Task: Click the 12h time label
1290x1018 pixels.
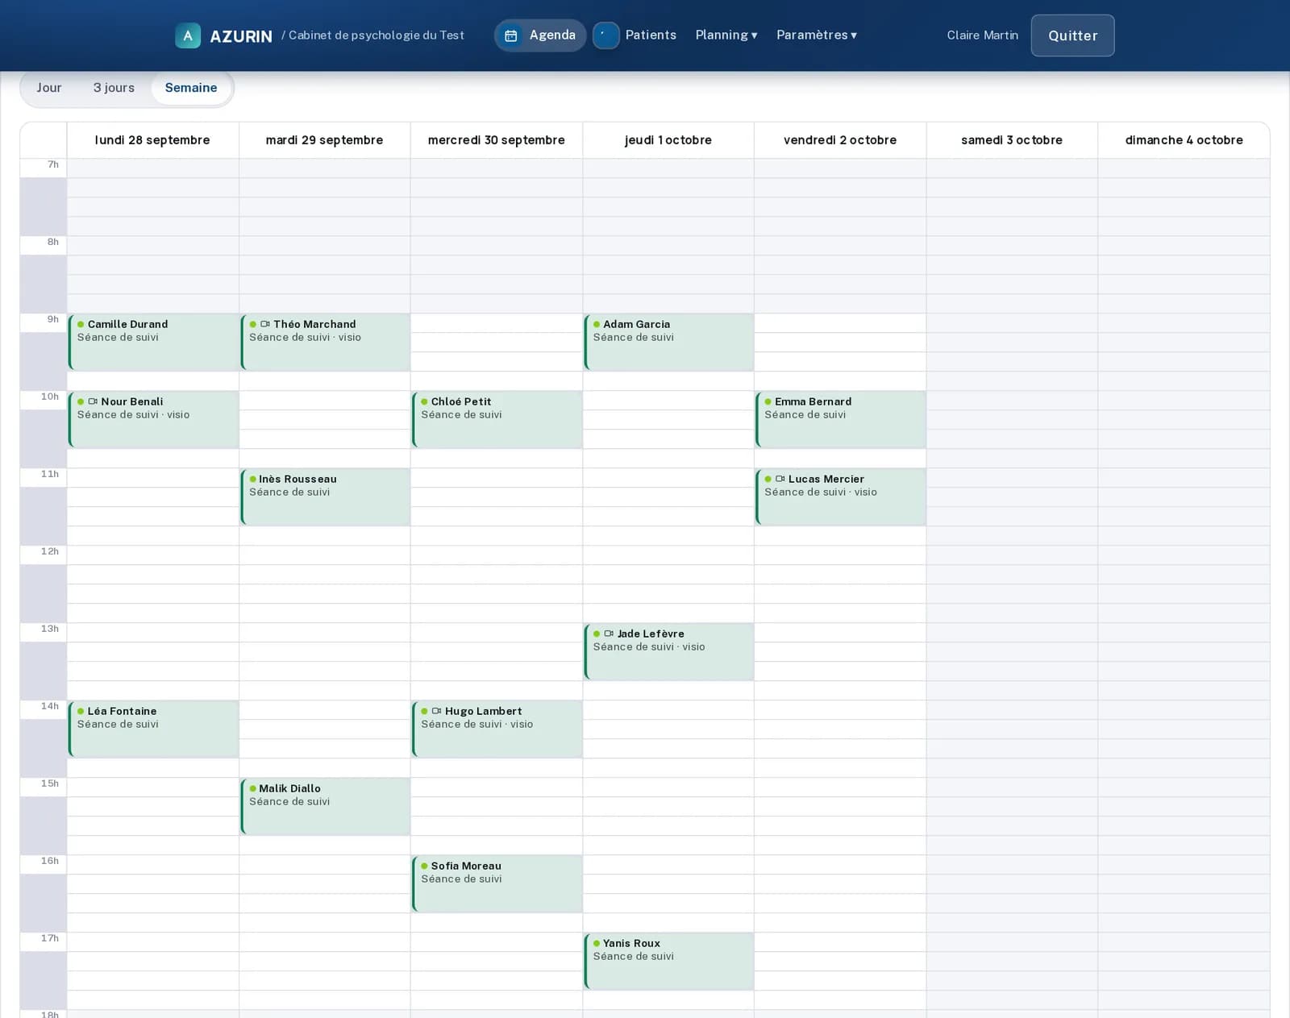Action: pyautogui.click(x=50, y=551)
